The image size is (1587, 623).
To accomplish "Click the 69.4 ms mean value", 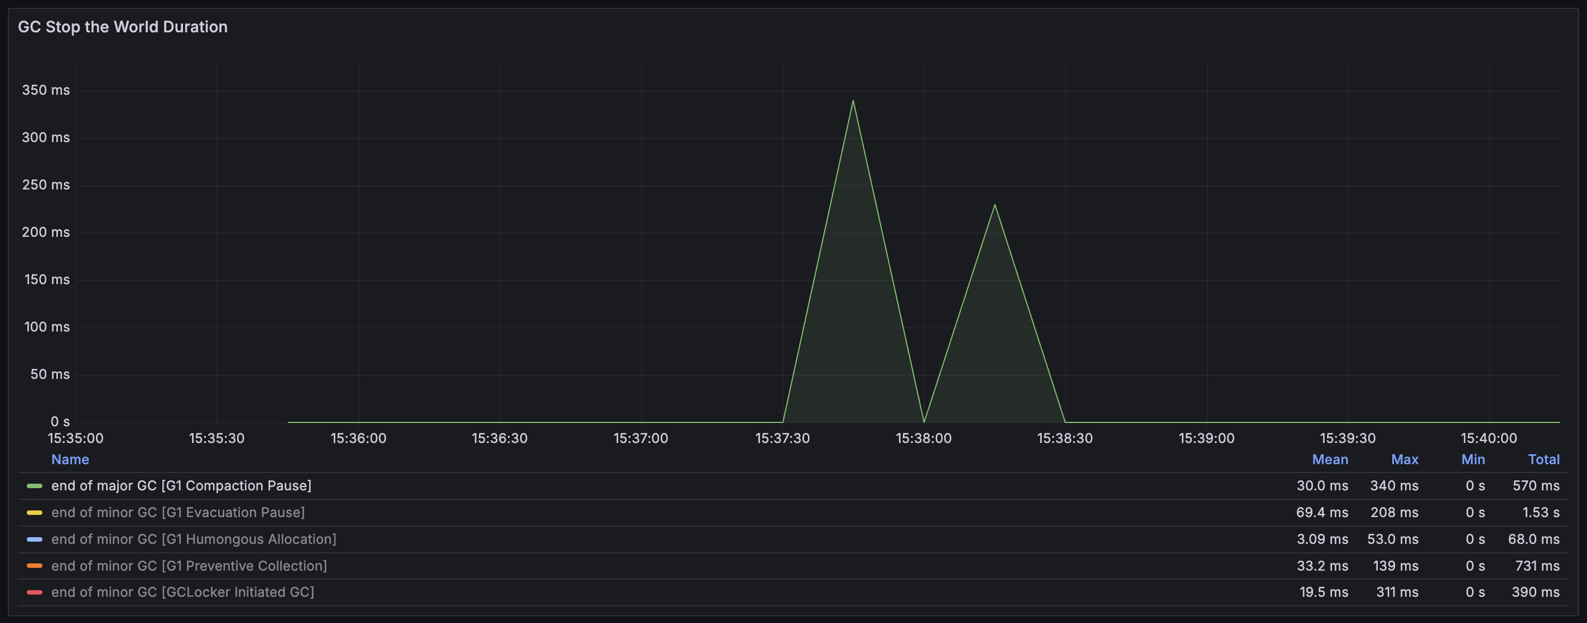I will (x=1322, y=512).
